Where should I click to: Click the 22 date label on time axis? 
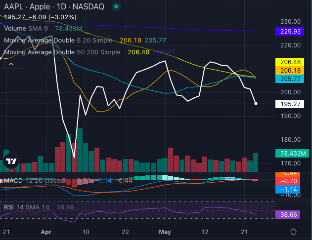coord(126,232)
